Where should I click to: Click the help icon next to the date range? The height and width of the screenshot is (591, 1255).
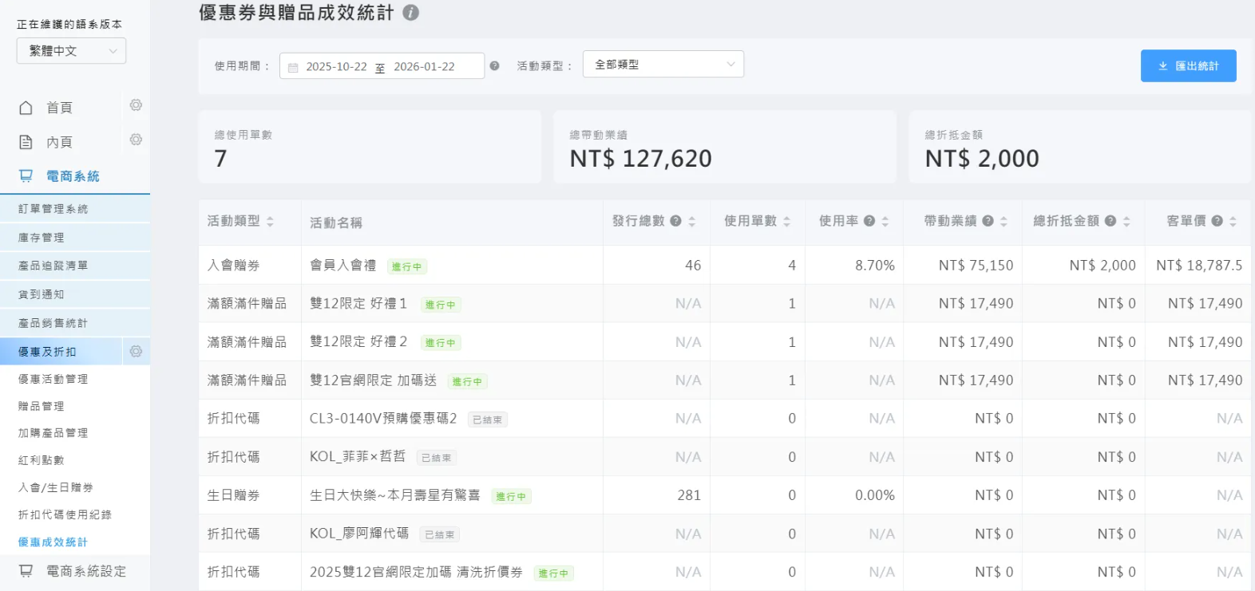(494, 66)
